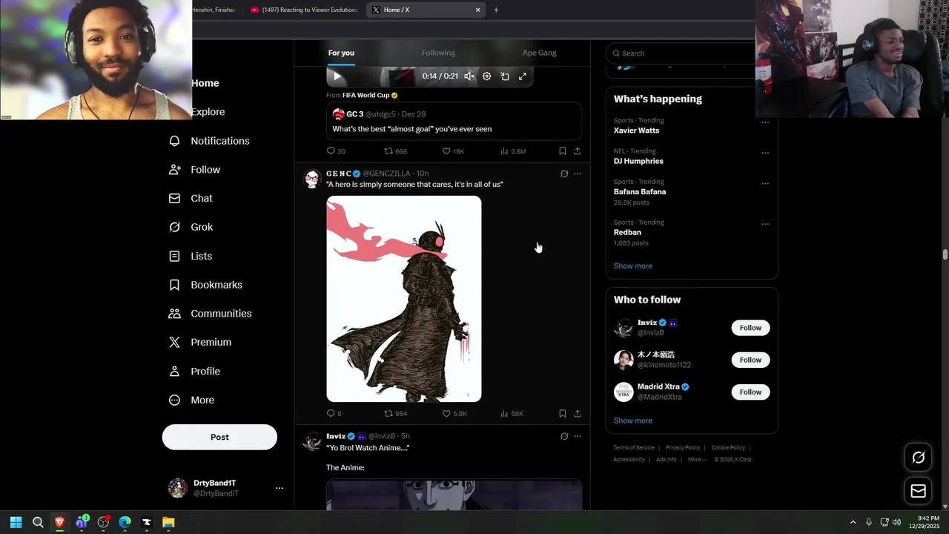
Task: Bookmark the GENC post
Action: [x=563, y=414]
